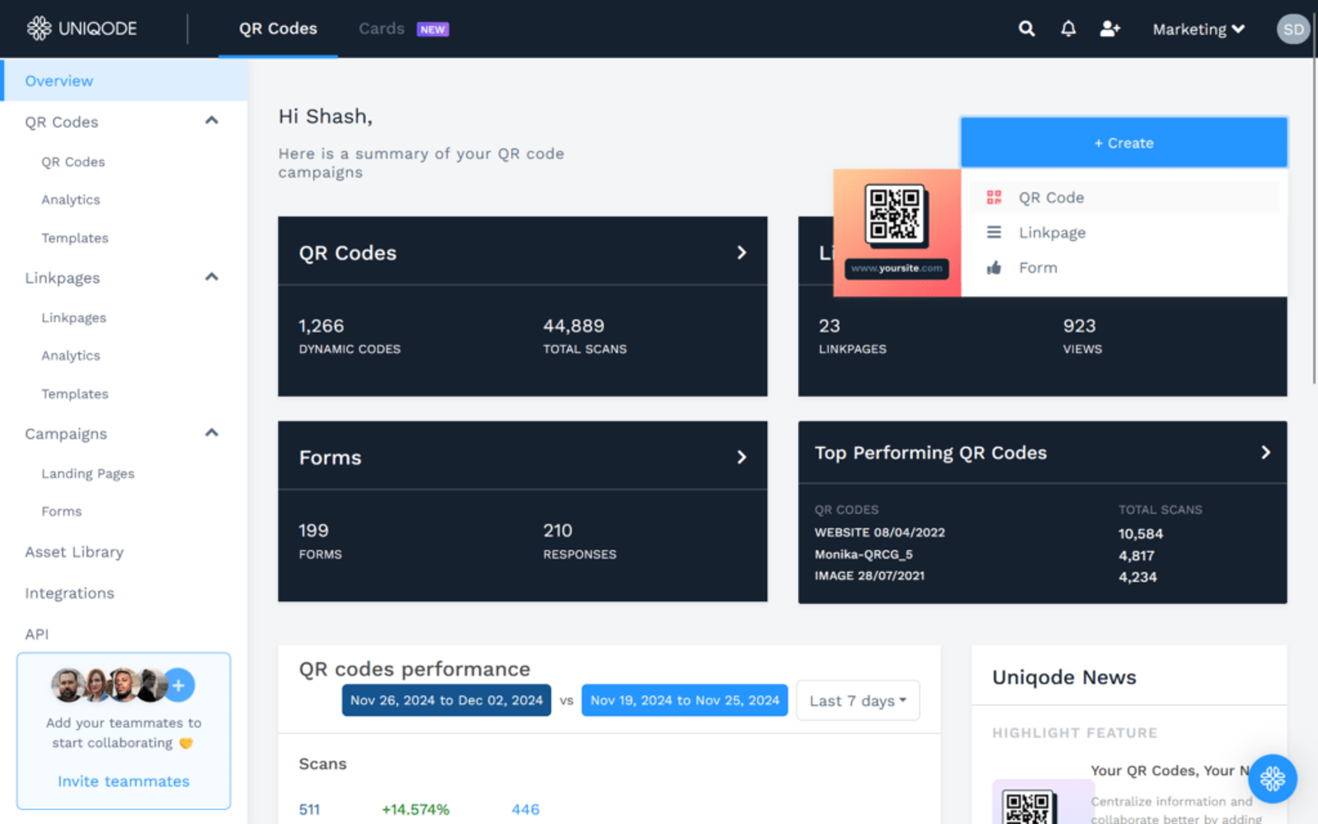
Task: Click the QR code preview image thumbnail
Action: [897, 233]
